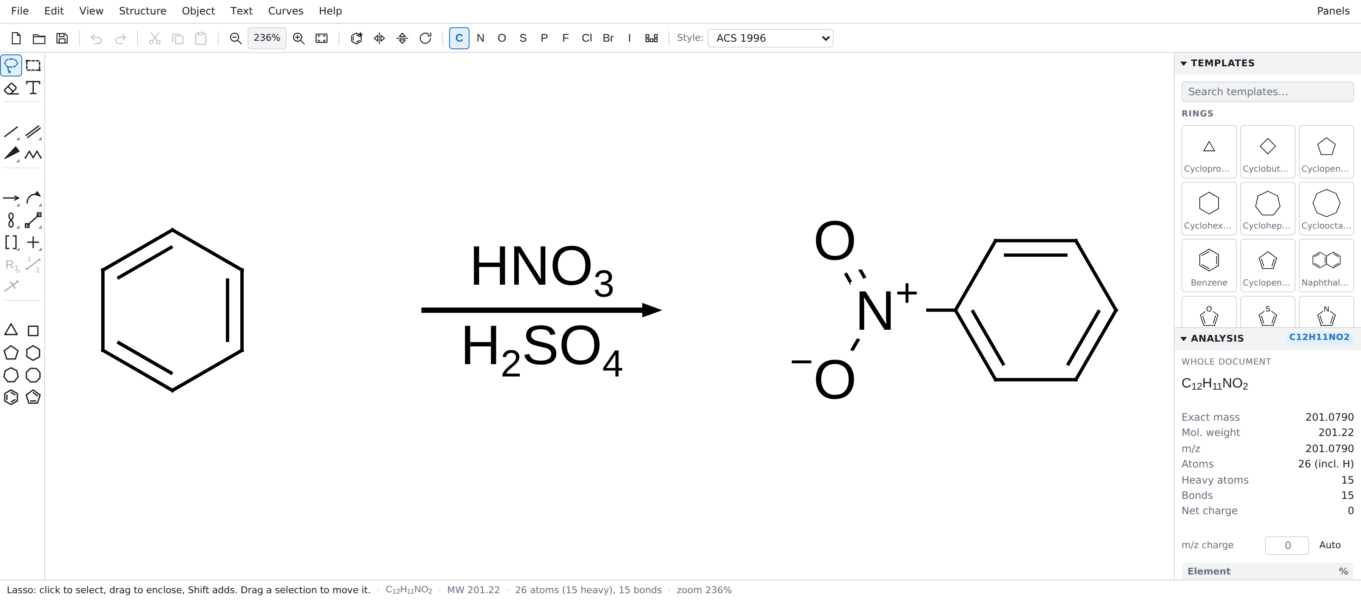Toggle the Chlorine element button
Screen dimensions: 1361x600
tap(587, 38)
